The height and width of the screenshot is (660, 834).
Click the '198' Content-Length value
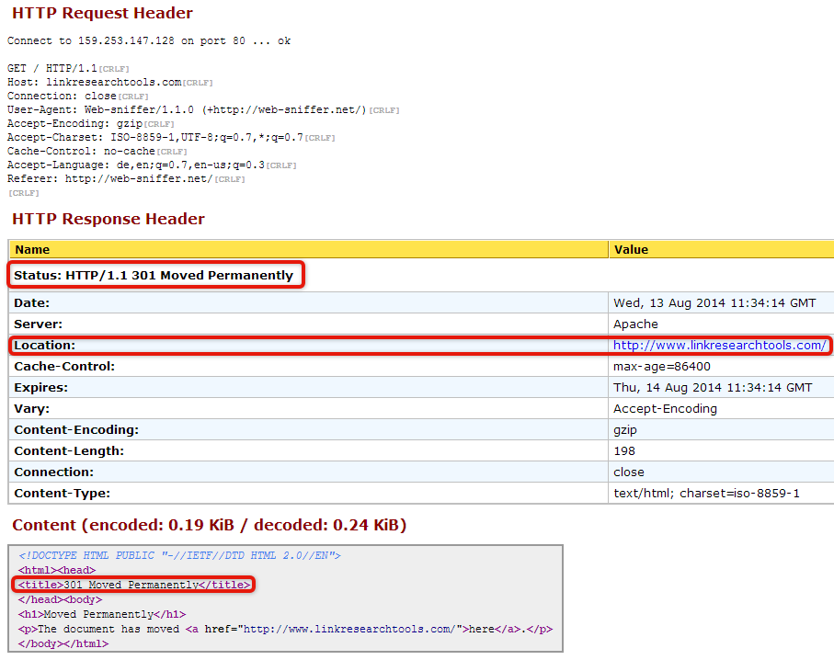coord(624,451)
